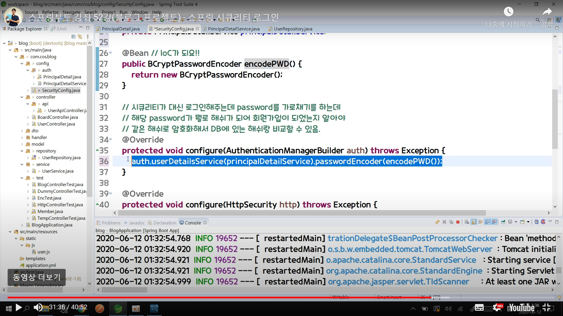The width and height of the screenshot is (563, 316).
Task: Open Display Selected Console dropdown arrow
Action: [516, 222]
